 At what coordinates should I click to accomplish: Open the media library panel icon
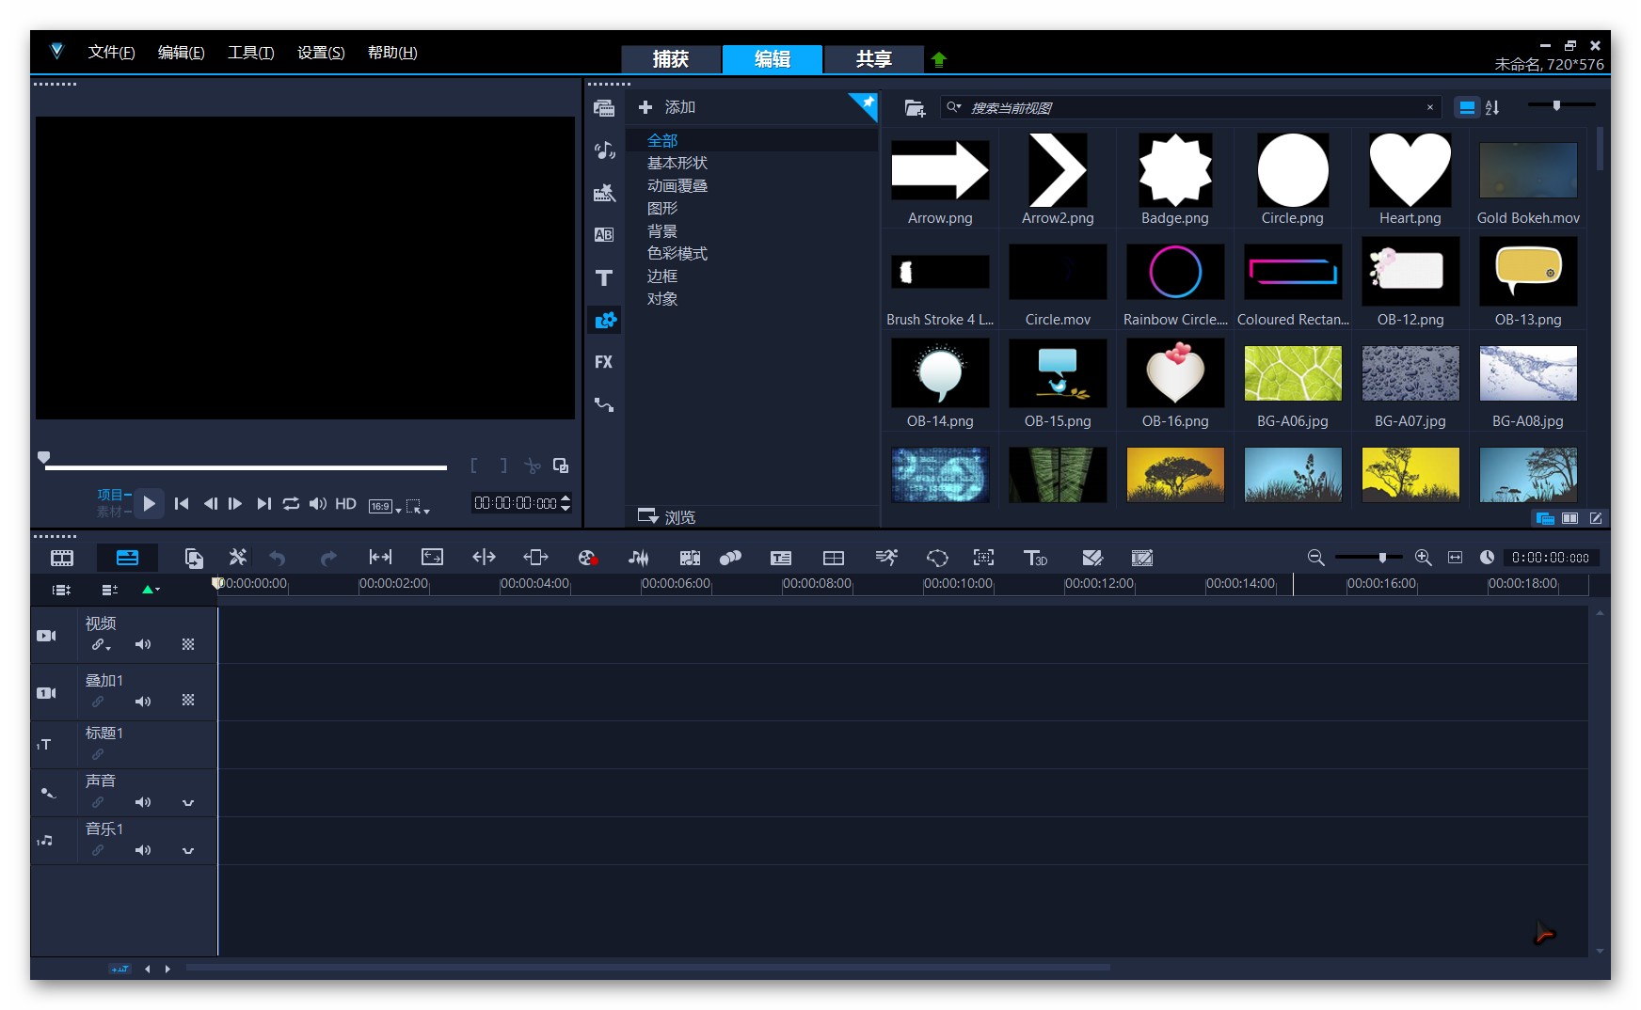604,108
